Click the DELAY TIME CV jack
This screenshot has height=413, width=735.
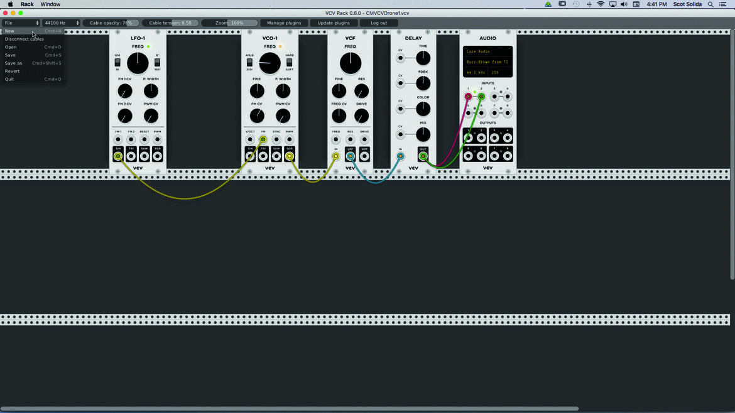pos(400,58)
